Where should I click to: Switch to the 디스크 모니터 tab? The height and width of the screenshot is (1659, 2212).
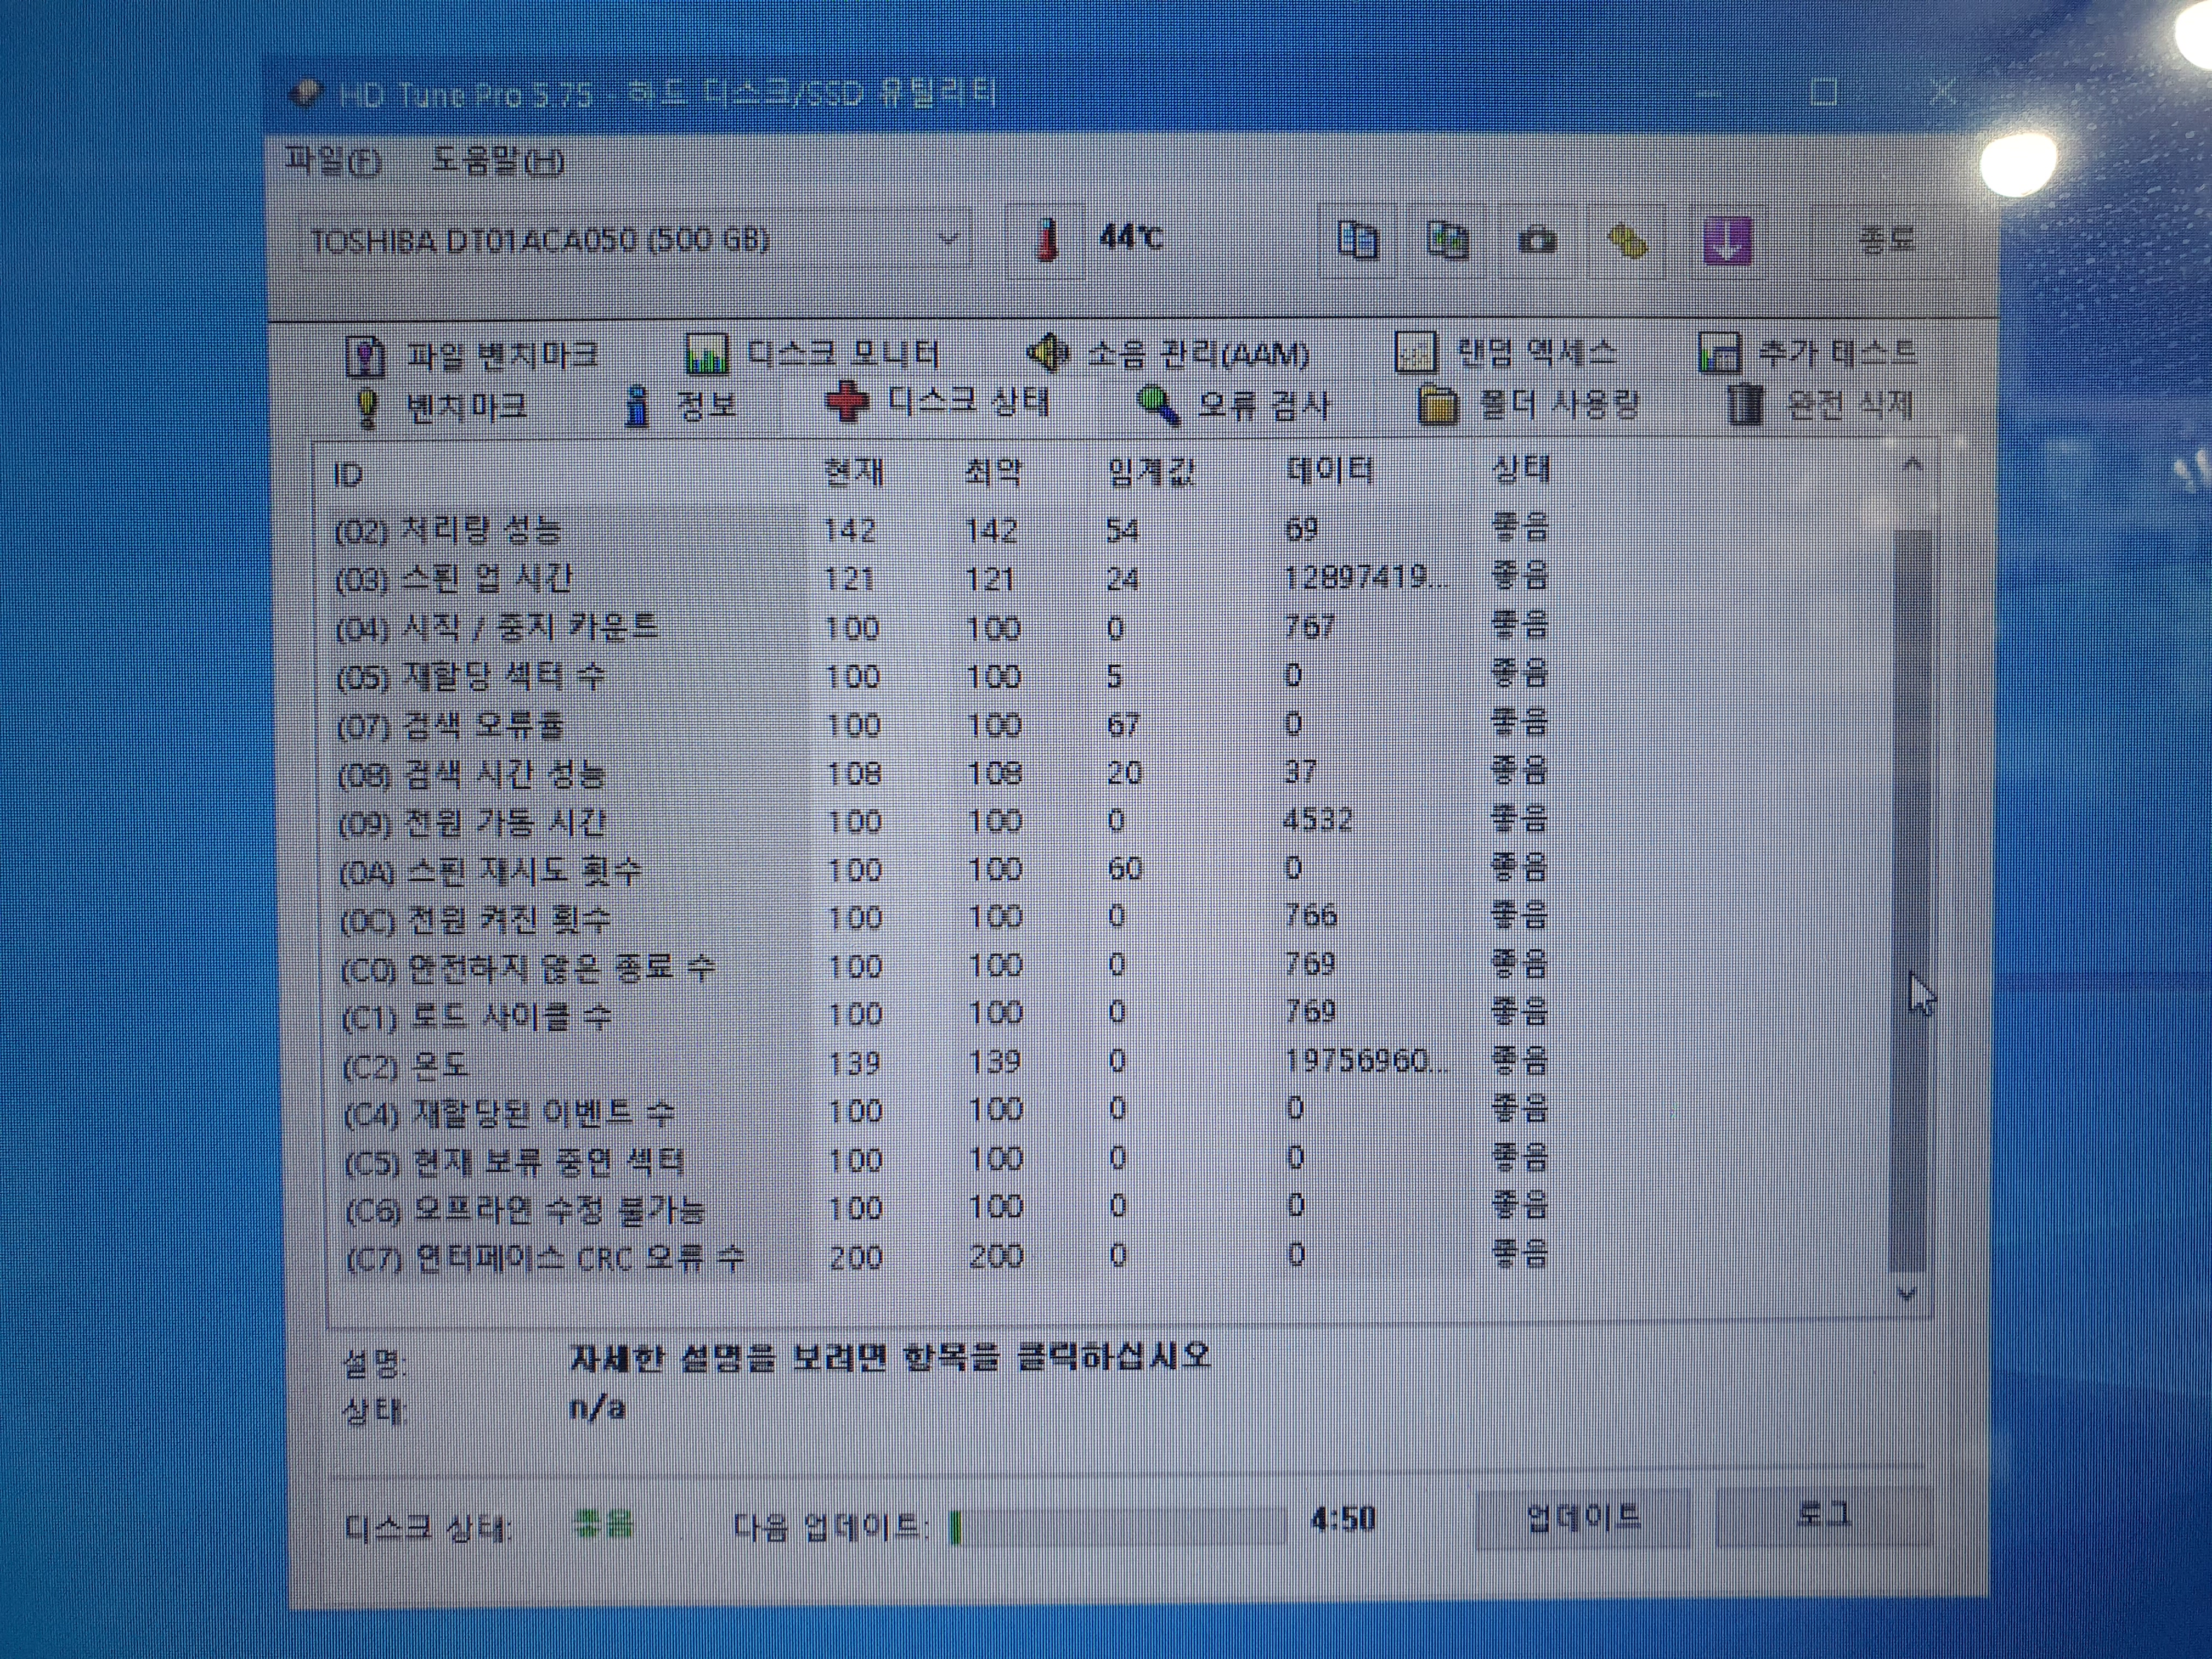pyautogui.click(x=813, y=353)
